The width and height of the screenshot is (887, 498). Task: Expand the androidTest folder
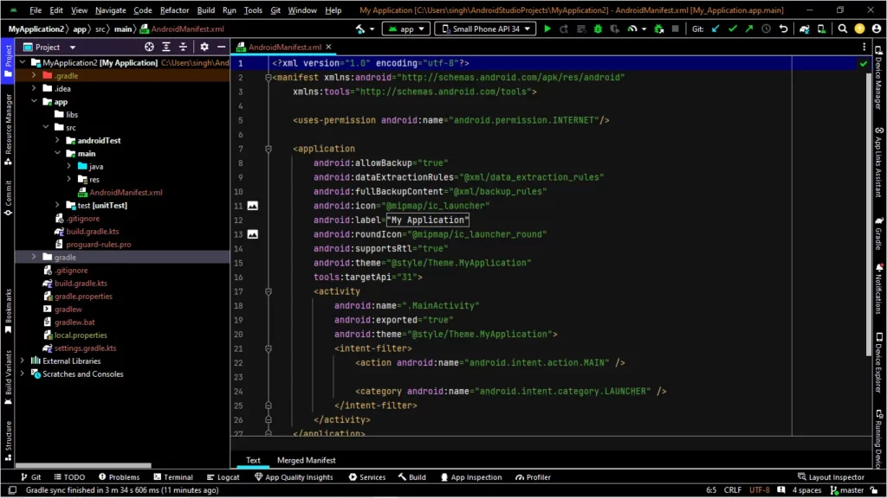pyautogui.click(x=57, y=140)
